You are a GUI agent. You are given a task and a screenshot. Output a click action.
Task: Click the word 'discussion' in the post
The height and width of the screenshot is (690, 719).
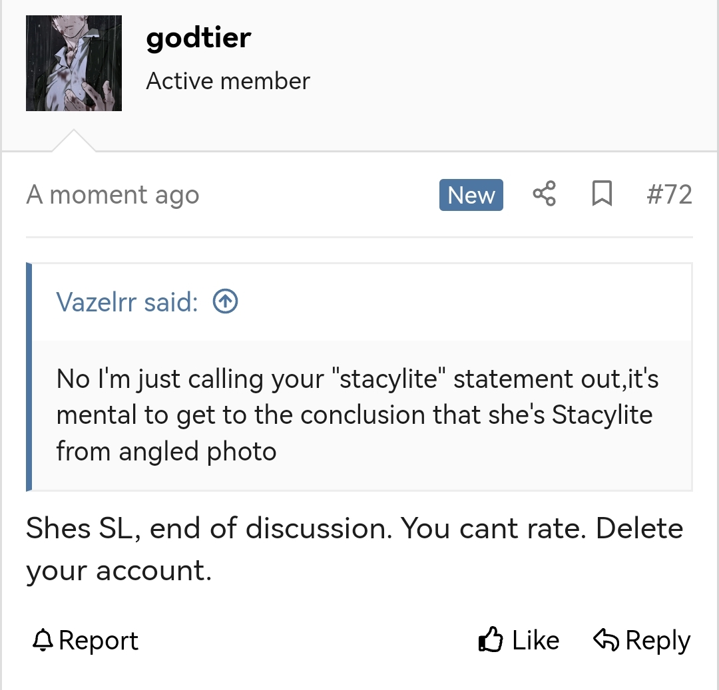tap(320, 529)
